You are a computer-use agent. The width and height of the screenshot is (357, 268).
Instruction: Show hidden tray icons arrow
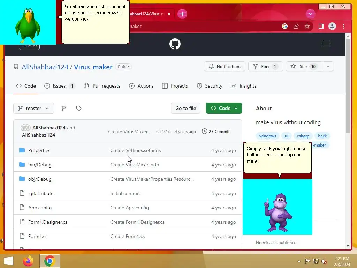point(299,261)
